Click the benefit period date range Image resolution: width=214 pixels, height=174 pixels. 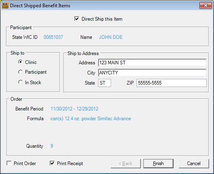click(x=74, y=109)
